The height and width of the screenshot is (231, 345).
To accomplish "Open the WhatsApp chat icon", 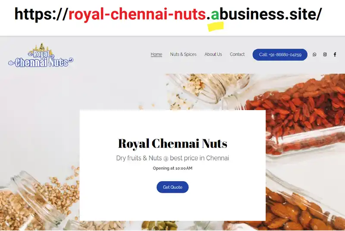I will pyautogui.click(x=314, y=54).
